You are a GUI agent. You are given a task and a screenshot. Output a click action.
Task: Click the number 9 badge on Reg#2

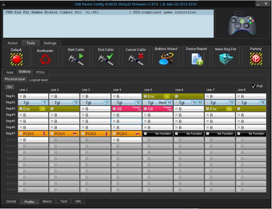point(45,102)
